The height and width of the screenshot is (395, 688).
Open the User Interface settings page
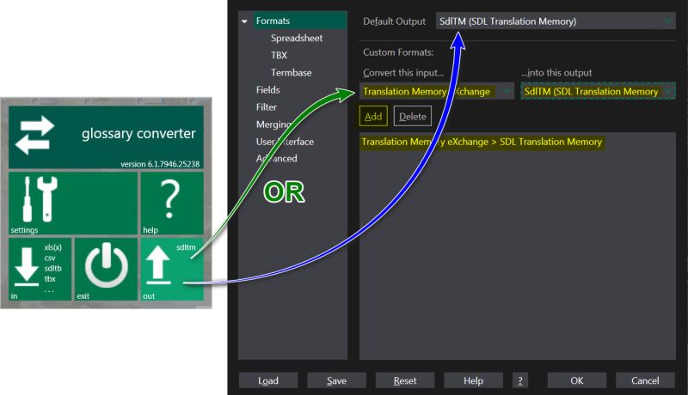coord(285,142)
